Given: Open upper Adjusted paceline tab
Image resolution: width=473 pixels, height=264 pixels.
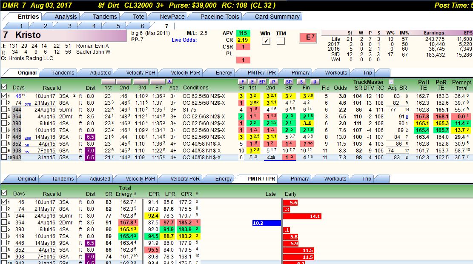Looking at the screenshot, I should coord(100,73).
